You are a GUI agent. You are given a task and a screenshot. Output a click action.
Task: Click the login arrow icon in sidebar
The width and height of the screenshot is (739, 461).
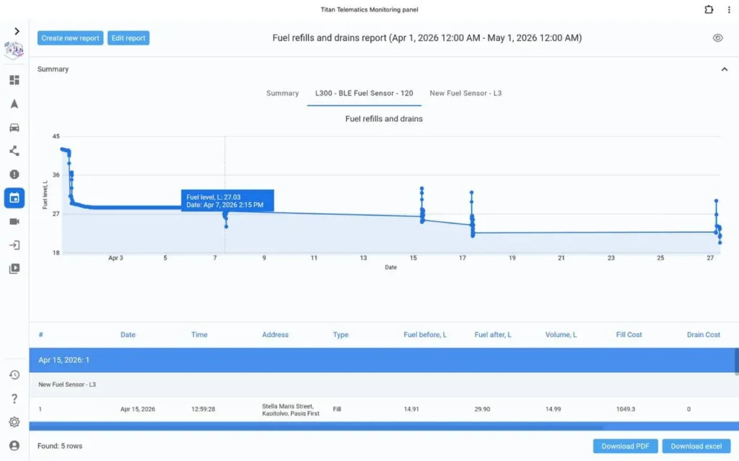(x=14, y=245)
